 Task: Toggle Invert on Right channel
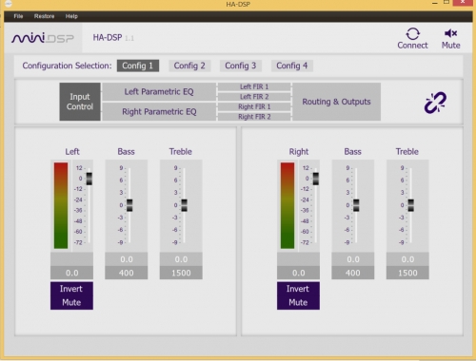coord(298,289)
